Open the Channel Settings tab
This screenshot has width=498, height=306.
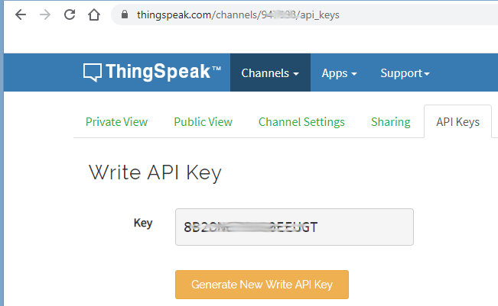coord(301,122)
